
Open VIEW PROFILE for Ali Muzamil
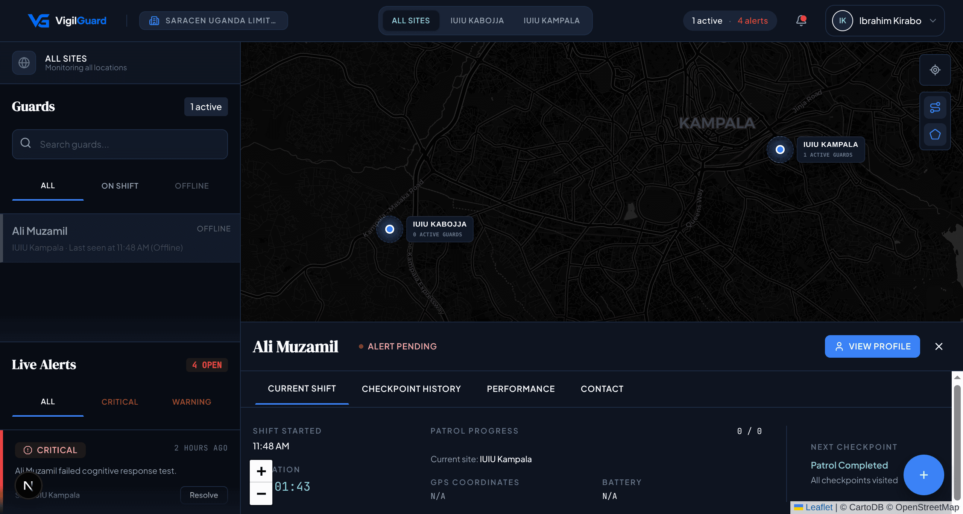point(872,346)
